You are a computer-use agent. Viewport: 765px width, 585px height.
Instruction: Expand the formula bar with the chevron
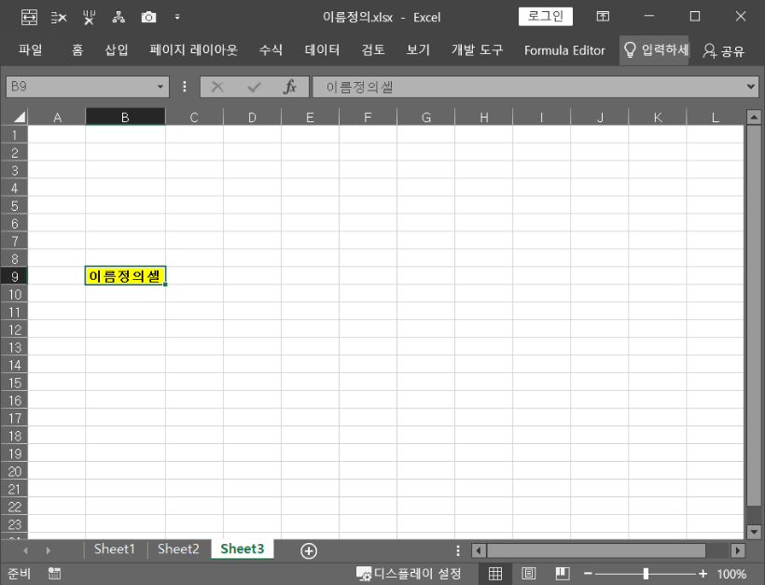pos(751,87)
